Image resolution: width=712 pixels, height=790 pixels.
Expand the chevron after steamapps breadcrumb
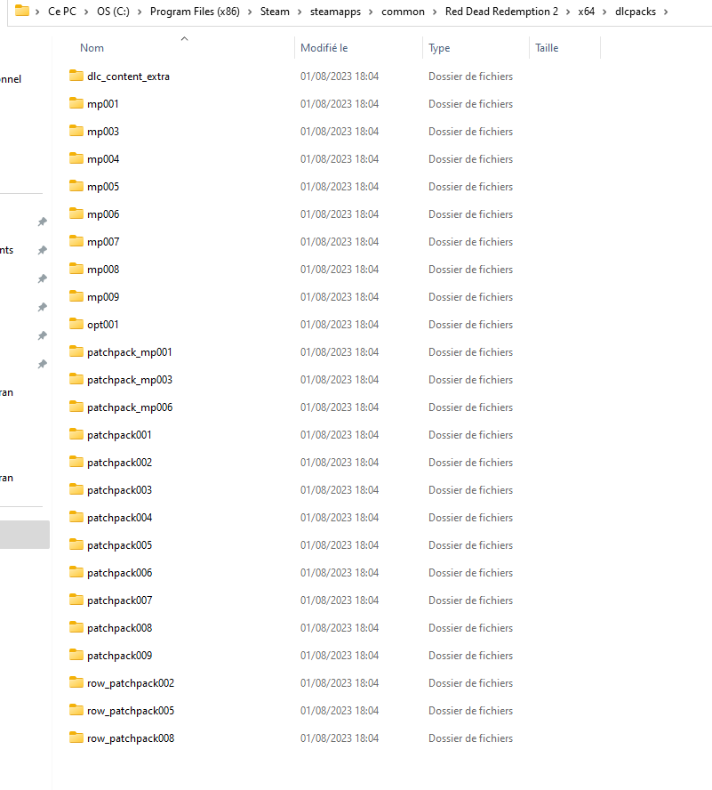click(371, 12)
